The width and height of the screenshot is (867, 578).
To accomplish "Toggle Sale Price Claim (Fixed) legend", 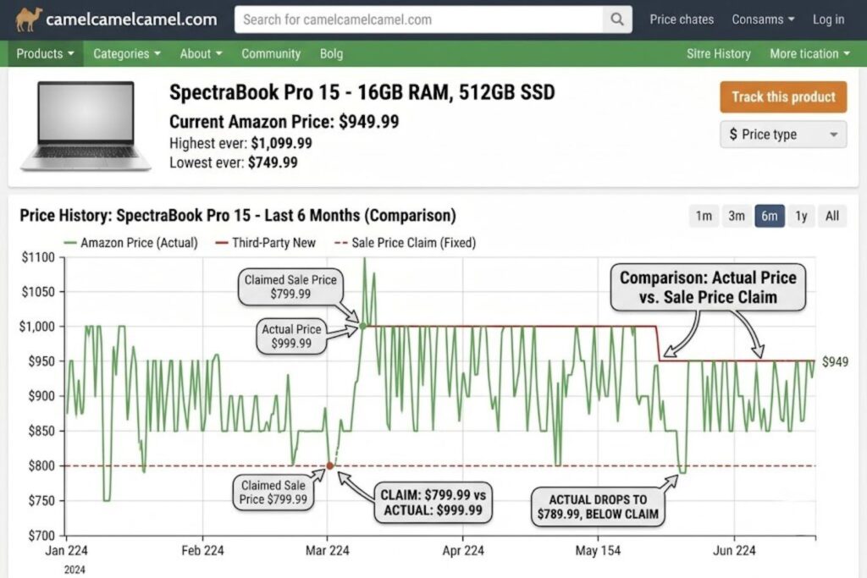I will [406, 243].
